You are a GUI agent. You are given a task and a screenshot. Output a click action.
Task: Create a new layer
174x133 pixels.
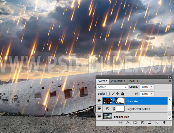pyautogui.click(x=157, y=123)
